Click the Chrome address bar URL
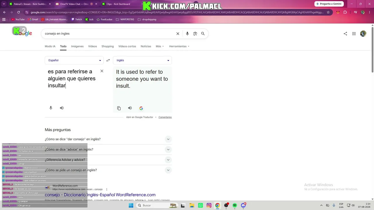 [177, 12]
